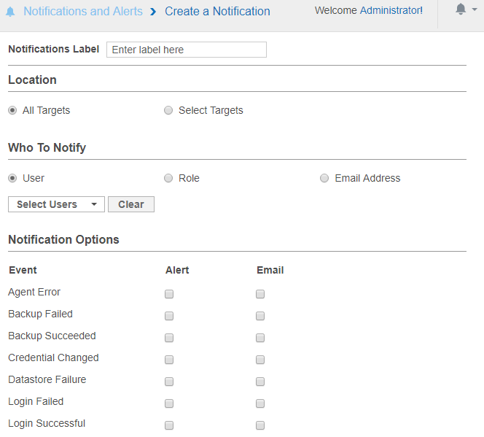The image size is (484, 437).
Task: Check Email for Login Failed
Action: click(260, 403)
